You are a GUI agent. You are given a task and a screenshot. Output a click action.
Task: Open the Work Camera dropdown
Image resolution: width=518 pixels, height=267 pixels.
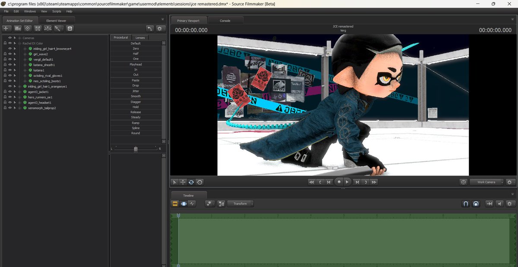[486, 182]
